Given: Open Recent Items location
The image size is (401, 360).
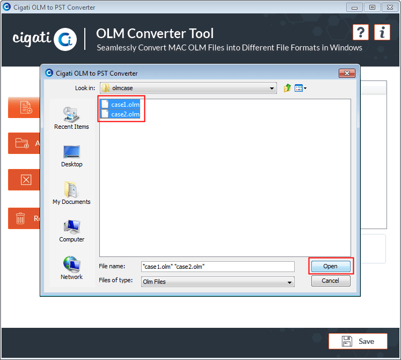Looking at the screenshot, I should [x=71, y=118].
